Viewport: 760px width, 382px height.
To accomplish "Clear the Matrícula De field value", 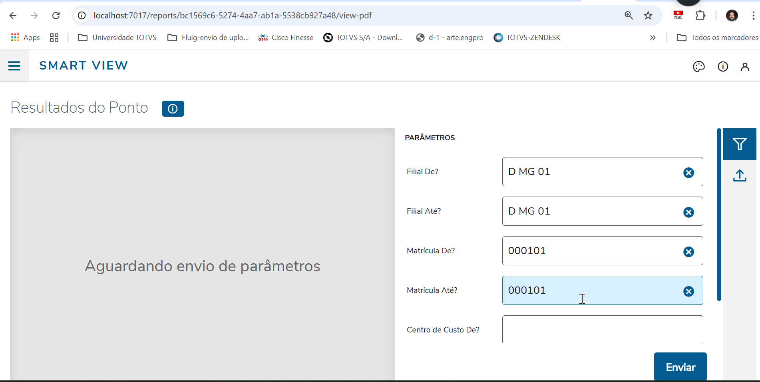I will pyautogui.click(x=688, y=252).
